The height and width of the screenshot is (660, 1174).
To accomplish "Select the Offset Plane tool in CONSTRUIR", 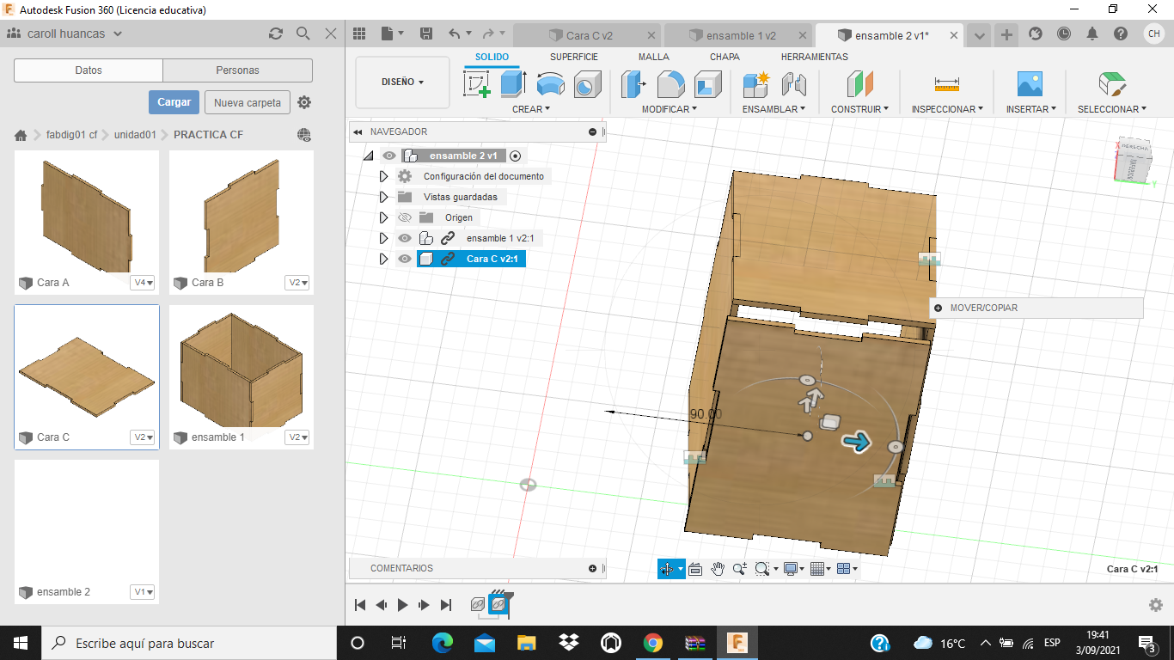I will (x=859, y=84).
